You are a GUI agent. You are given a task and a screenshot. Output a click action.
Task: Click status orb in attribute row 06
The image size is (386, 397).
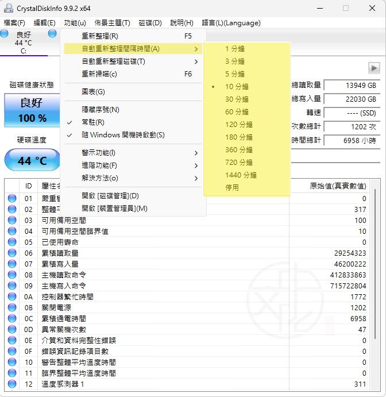point(12,253)
